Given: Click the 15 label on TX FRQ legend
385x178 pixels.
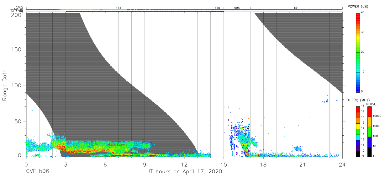Looking at the screenshot, I should [x=363, y=123].
